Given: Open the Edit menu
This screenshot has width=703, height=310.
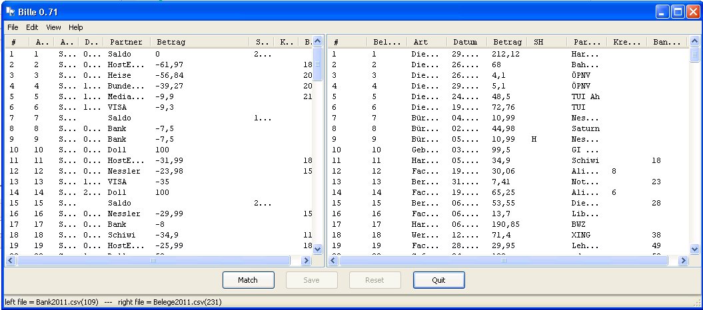Looking at the screenshot, I should tap(32, 27).
